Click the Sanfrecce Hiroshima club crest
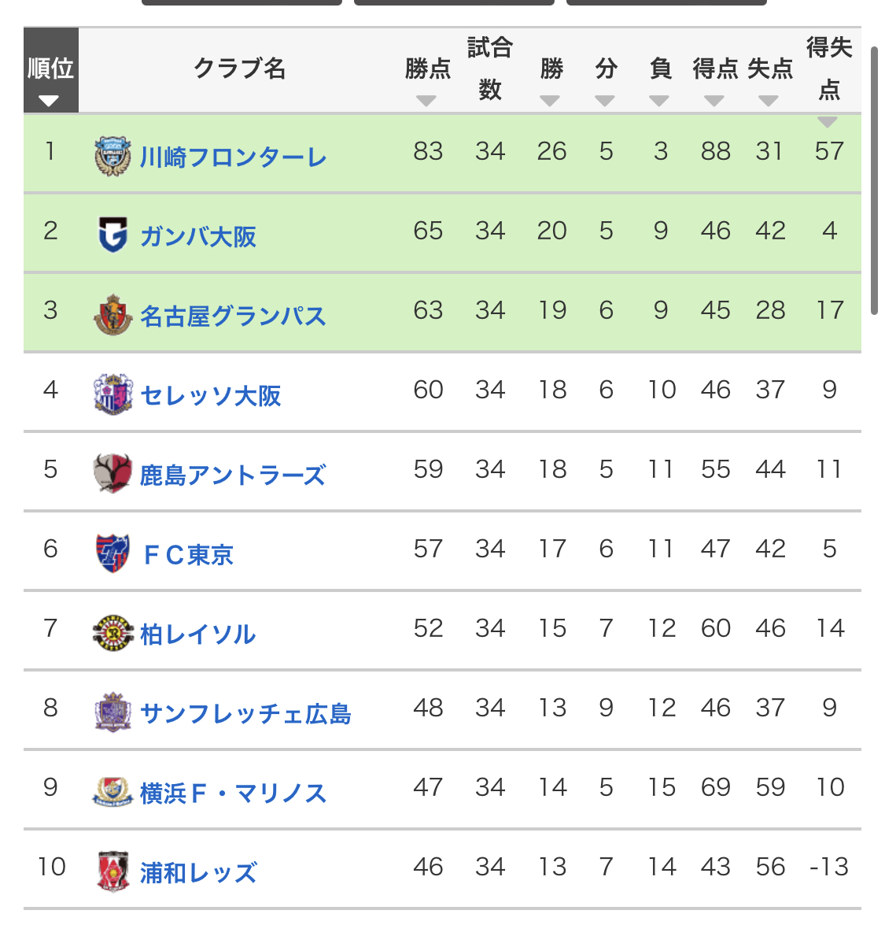The image size is (885, 925). tap(112, 712)
